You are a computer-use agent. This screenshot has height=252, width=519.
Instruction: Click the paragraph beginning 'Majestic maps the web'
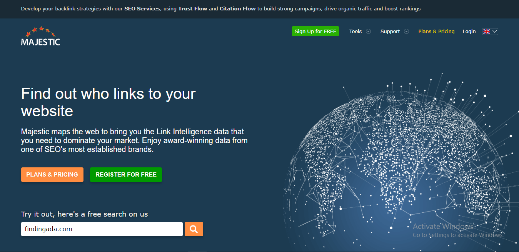coord(134,140)
